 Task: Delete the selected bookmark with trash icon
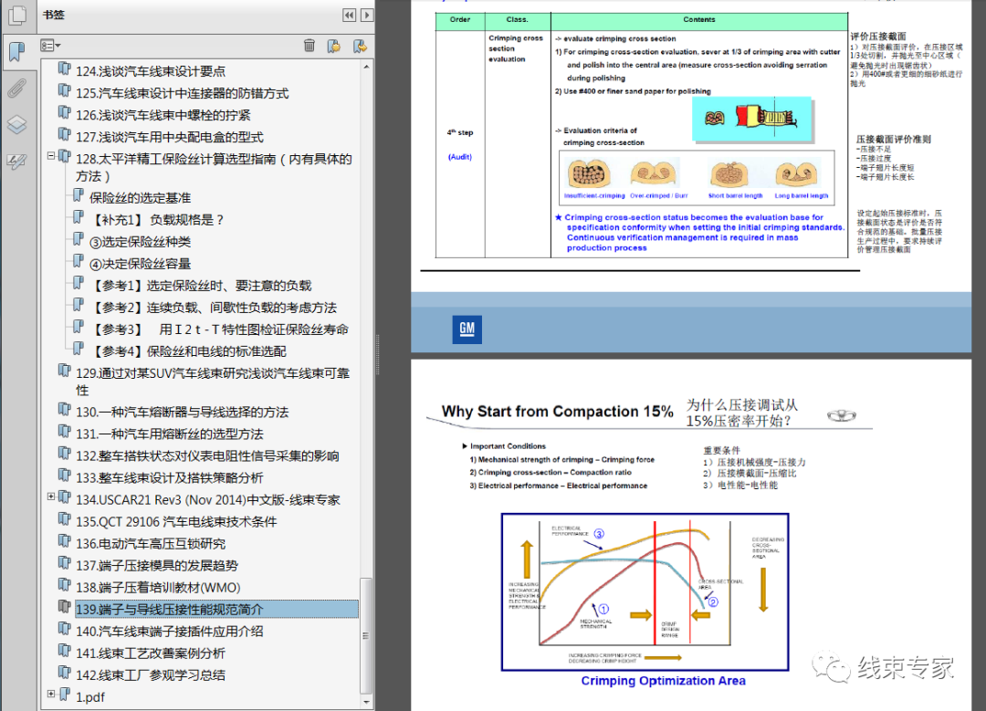click(309, 45)
